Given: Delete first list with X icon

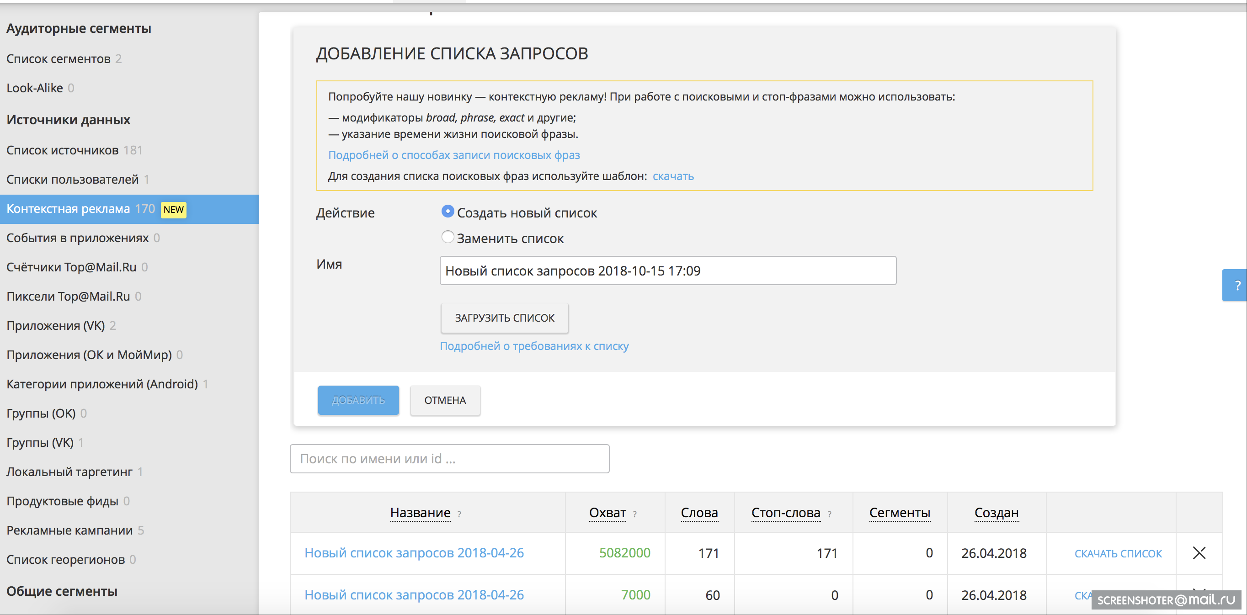Looking at the screenshot, I should point(1199,552).
